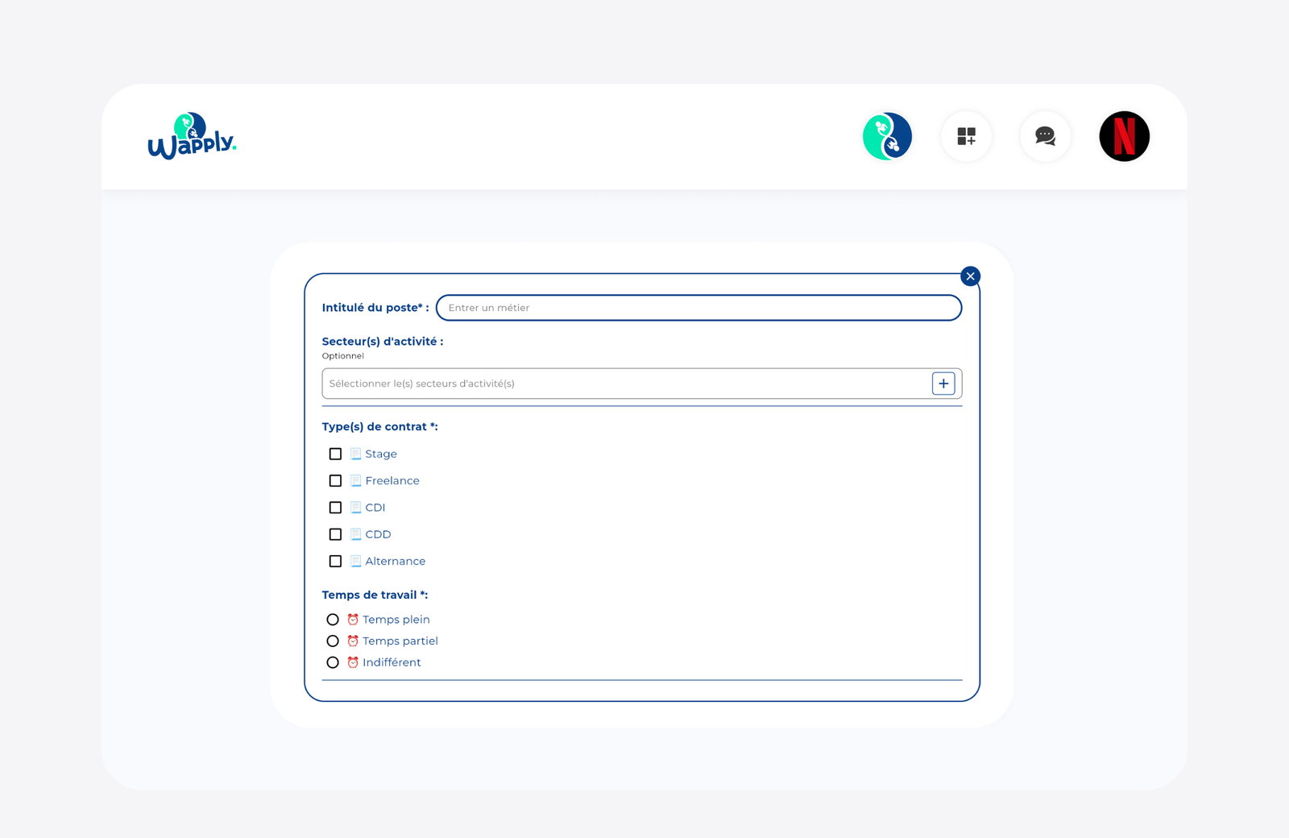Open the secteurs d'activité selection field

pyautogui.click(x=625, y=384)
